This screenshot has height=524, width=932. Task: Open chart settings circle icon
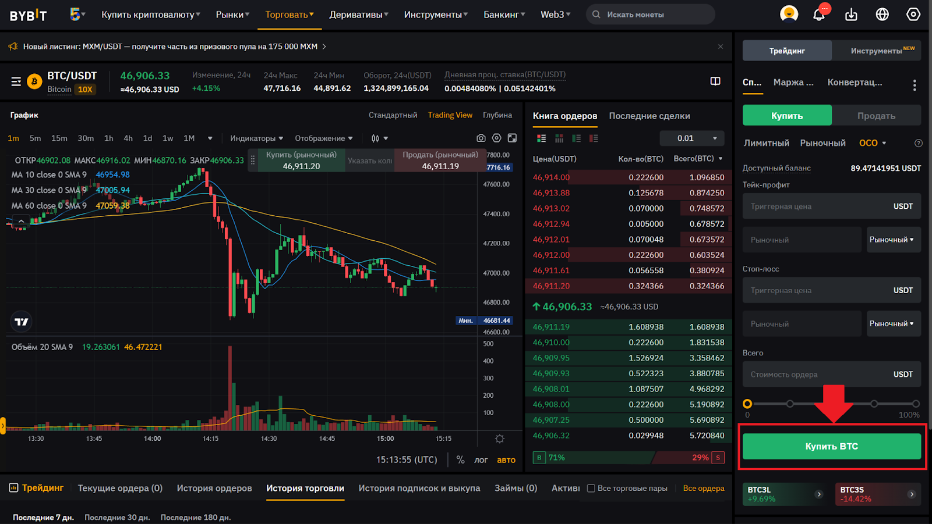pos(496,138)
